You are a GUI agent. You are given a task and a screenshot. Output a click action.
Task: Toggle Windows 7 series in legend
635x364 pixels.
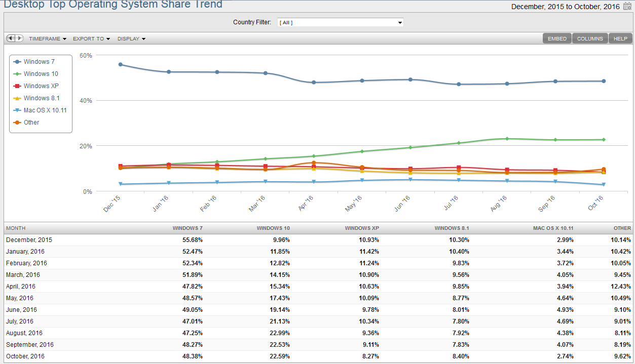(34, 61)
